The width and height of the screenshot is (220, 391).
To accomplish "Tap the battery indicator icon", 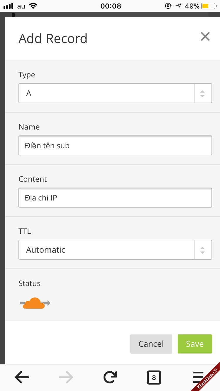I will coord(209,6).
